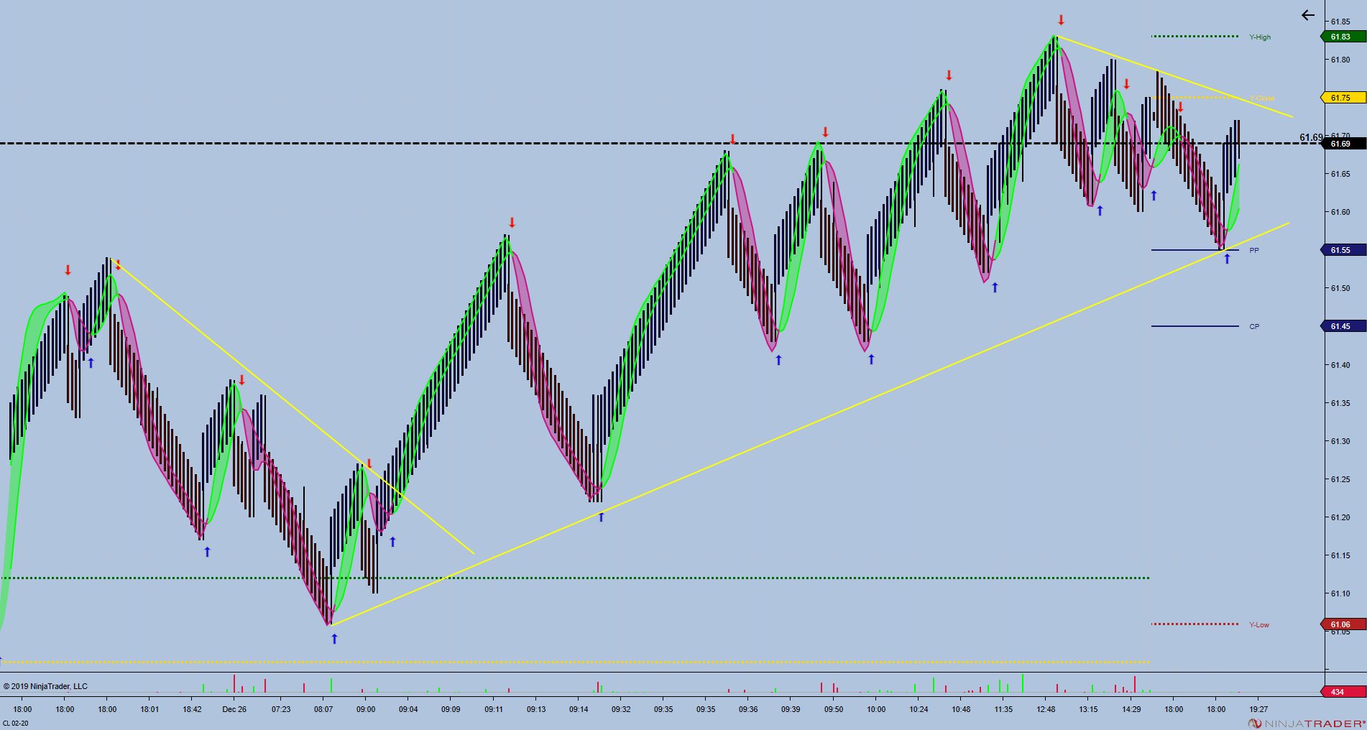Viewport: 1367px width, 730px height.
Task: Click the 09:36 time axis label
Action: coord(748,709)
